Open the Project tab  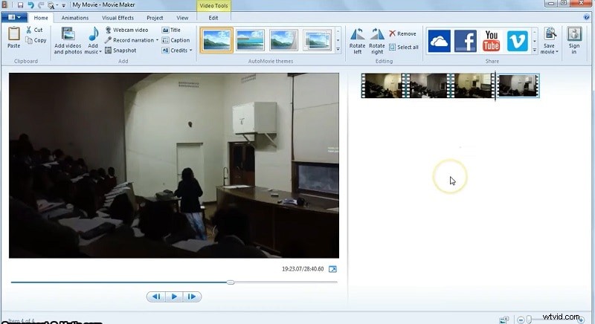coord(155,18)
